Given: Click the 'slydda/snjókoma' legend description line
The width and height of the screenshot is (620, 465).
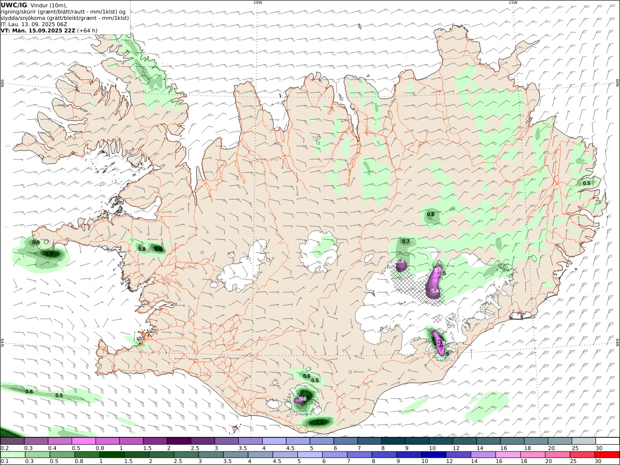Looking at the screenshot, I should coord(64,18).
